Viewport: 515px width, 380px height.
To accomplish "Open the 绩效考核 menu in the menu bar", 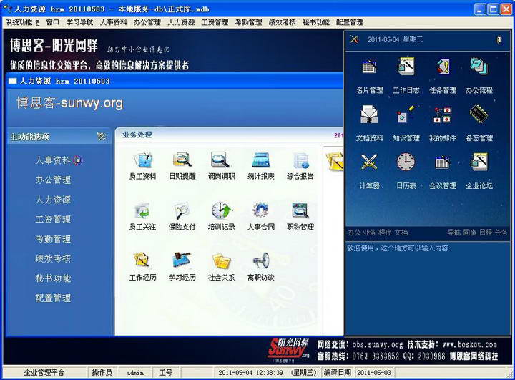I will tap(282, 22).
